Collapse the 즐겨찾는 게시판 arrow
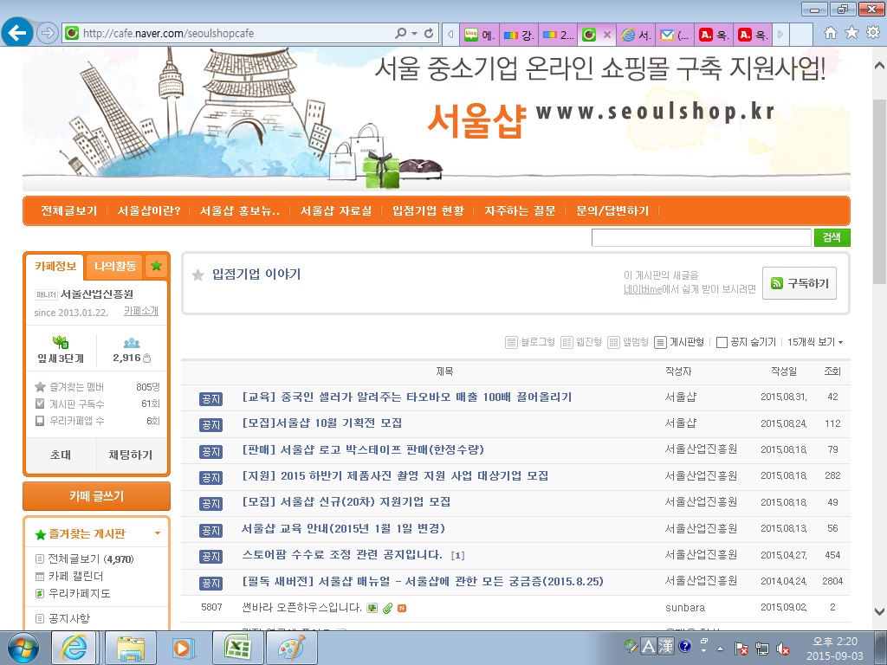 pos(158,533)
